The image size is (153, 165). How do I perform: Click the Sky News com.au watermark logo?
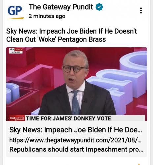(x=16, y=51)
